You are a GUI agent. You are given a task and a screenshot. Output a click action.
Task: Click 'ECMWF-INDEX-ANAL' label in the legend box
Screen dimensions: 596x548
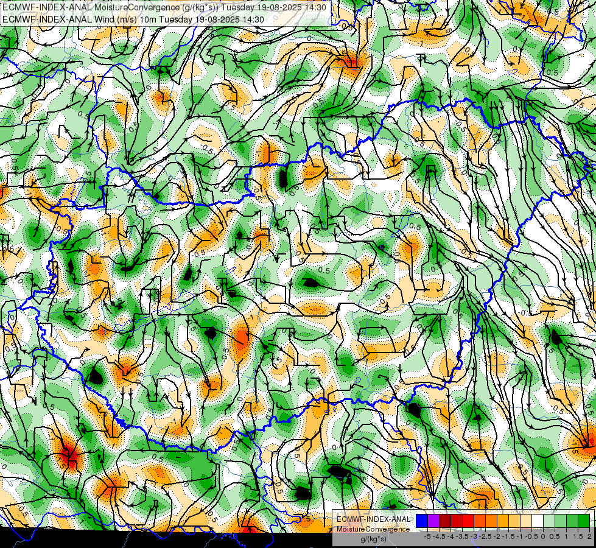(x=373, y=519)
